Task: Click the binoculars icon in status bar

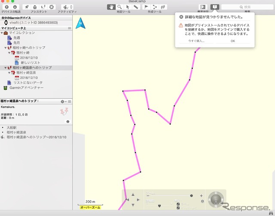Action: (x=271, y=213)
